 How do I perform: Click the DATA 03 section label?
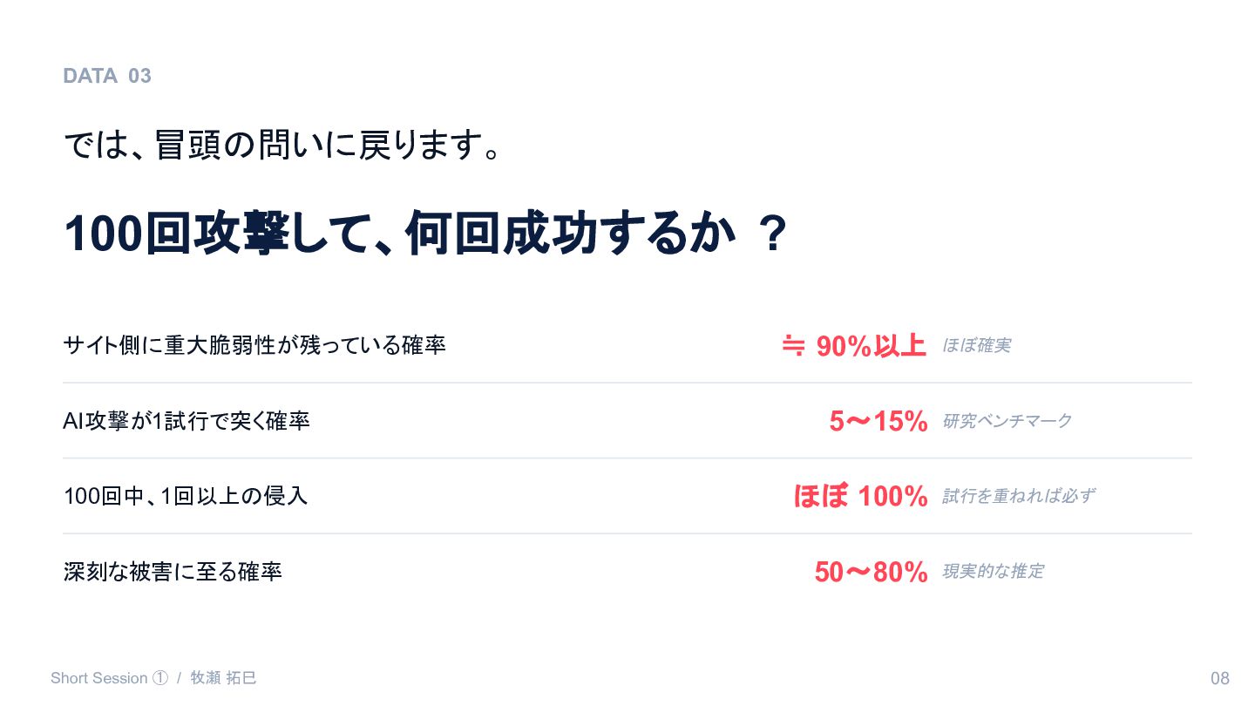click(x=107, y=76)
